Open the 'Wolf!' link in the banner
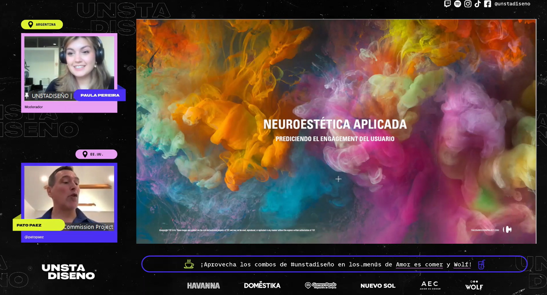Screen dimensions: 547x295 463,265
